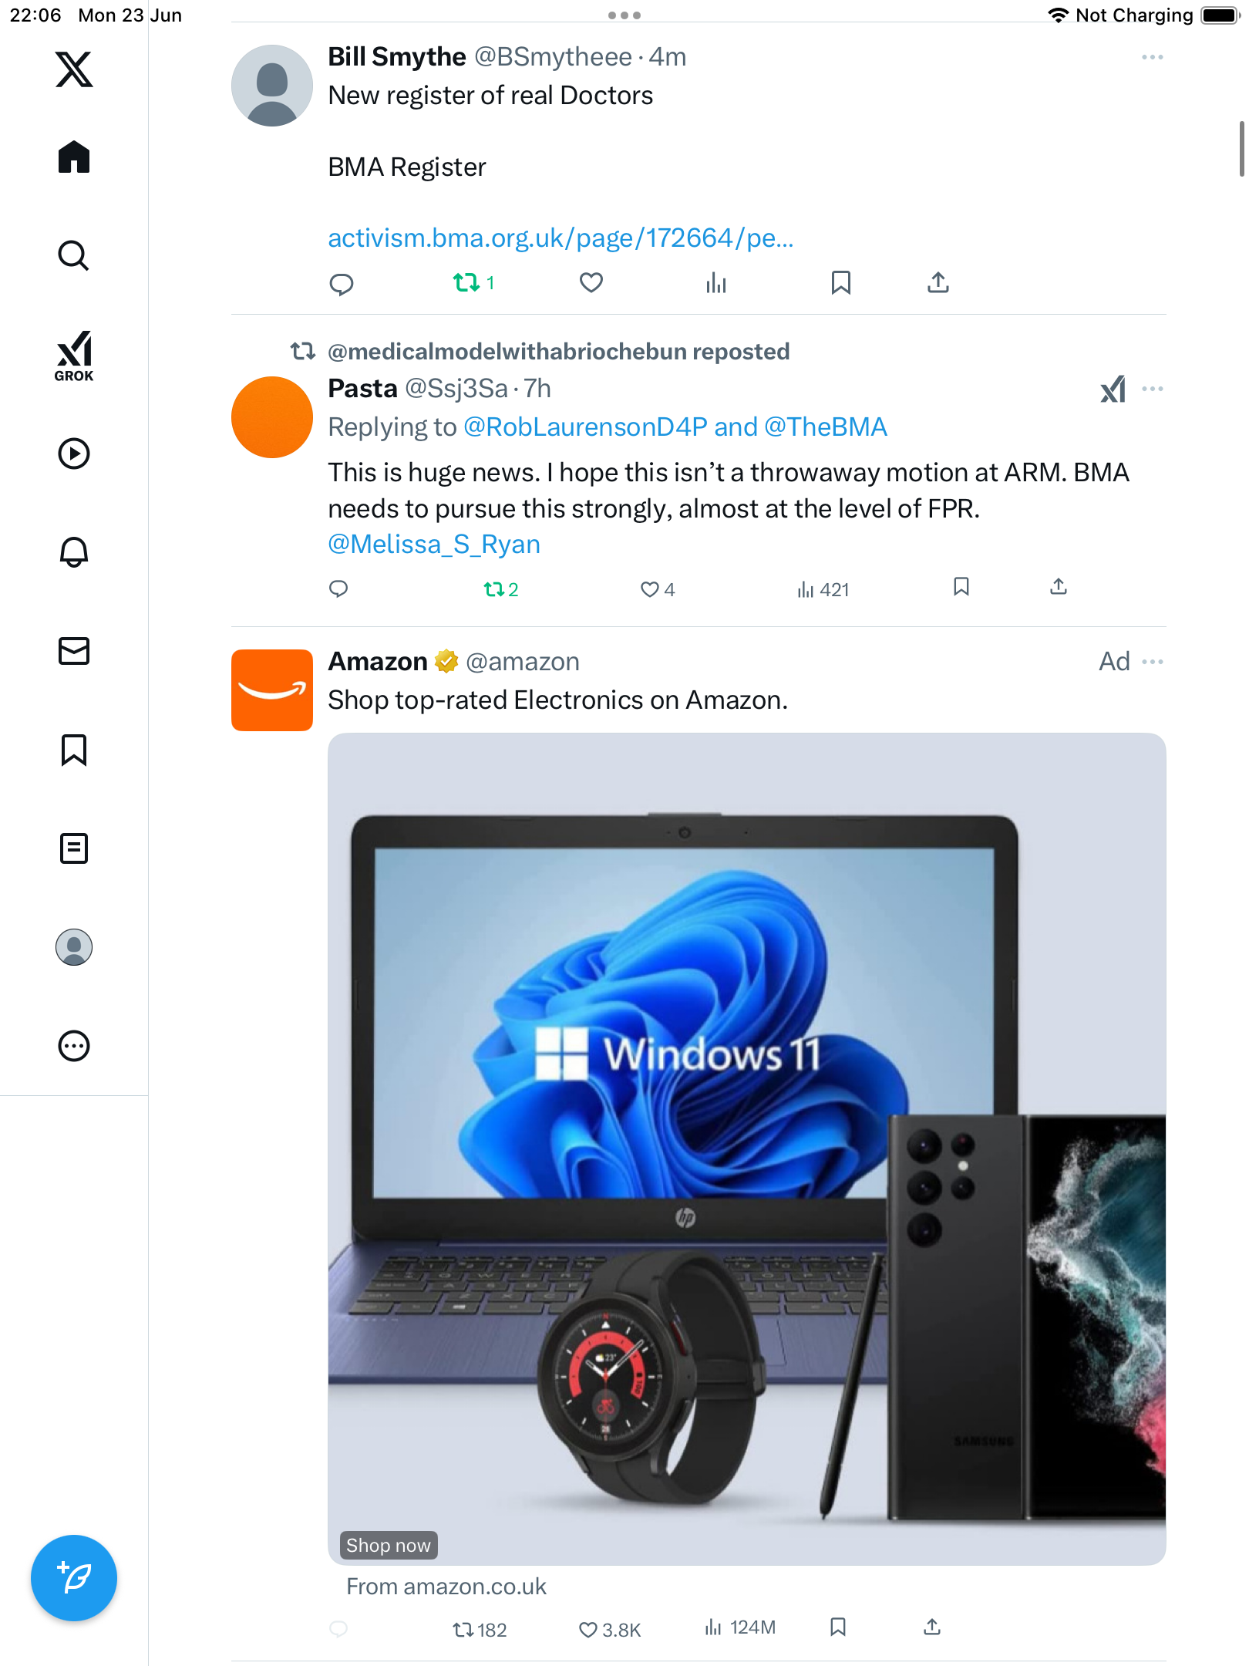Click the timeline scrollbar handle
The width and height of the screenshot is (1249, 1666).
coord(1241,149)
